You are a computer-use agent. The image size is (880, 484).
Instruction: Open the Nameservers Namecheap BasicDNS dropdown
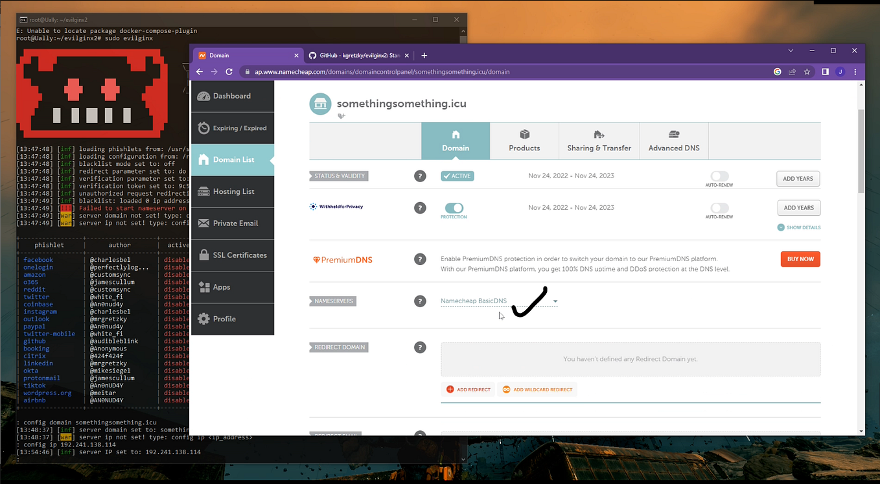(x=499, y=301)
